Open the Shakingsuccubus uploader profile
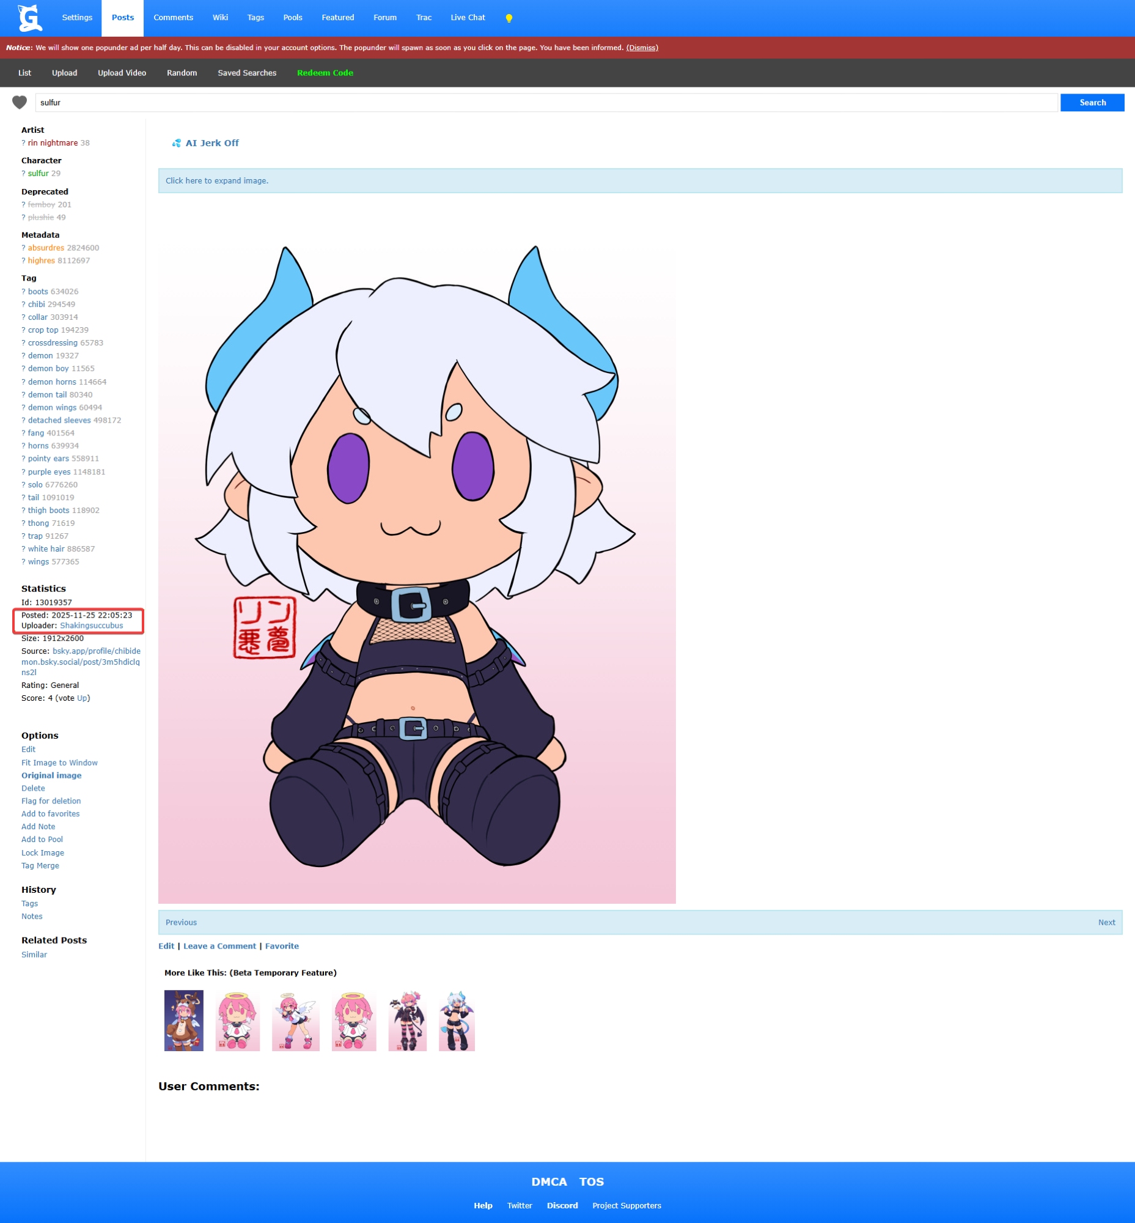The height and width of the screenshot is (1223, 1135). coord(92,626)
